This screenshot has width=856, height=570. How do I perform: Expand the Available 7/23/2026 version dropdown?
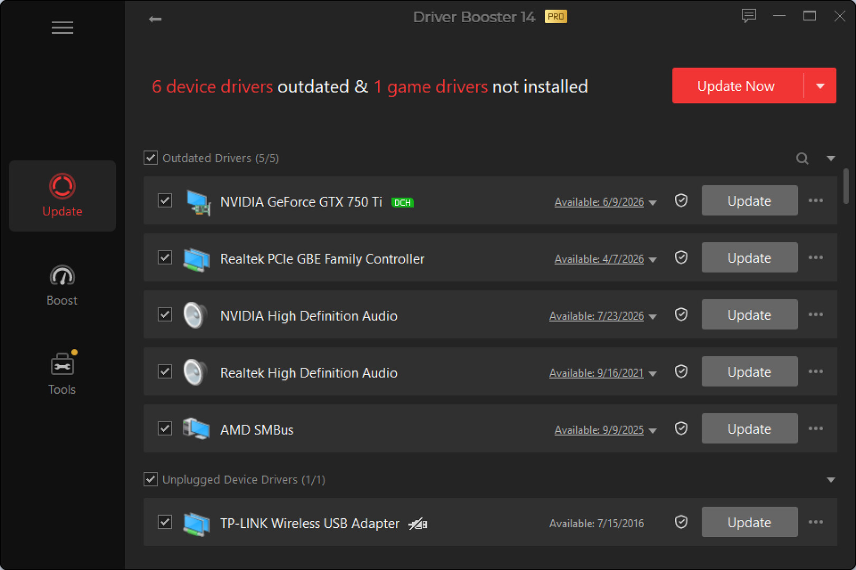pos(653,317)
